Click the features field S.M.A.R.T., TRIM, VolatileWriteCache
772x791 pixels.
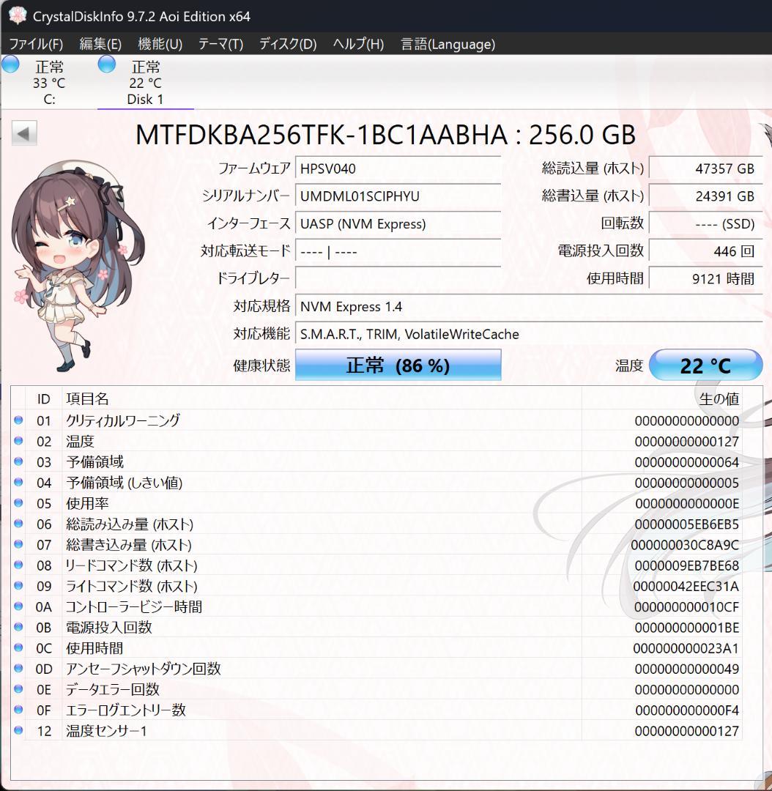[x=529, y=334]
